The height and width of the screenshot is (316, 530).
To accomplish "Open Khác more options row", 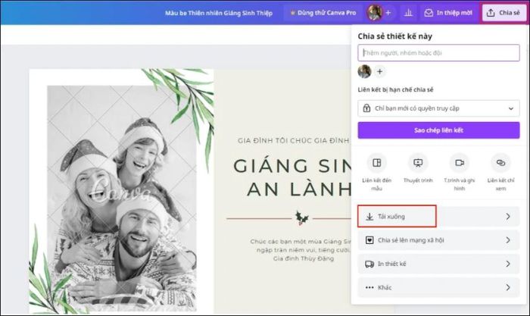I will [x=438, y=287].
